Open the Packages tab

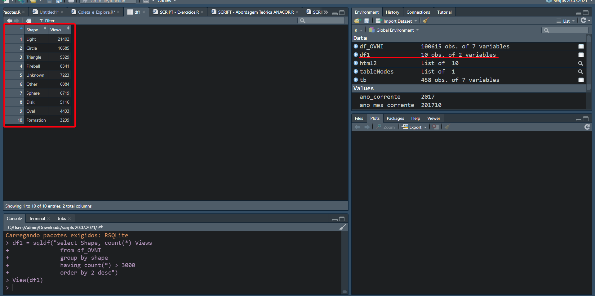coord(395,118)
